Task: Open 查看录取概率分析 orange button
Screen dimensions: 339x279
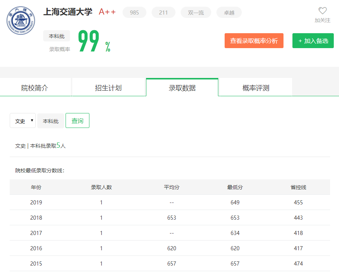Action: (x=254, y=41)
